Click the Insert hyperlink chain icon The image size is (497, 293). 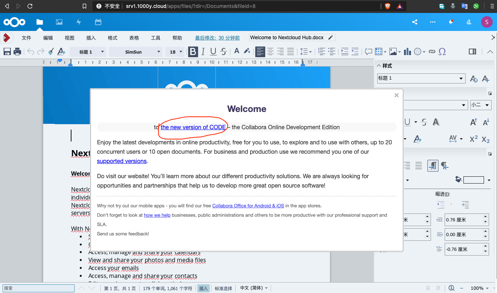pyautogui.click(x=432, y=52)
